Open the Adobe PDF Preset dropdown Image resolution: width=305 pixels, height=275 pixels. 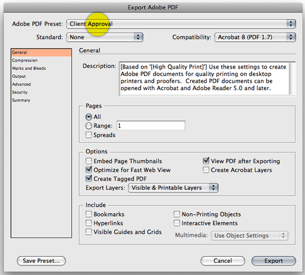(181, 24)
